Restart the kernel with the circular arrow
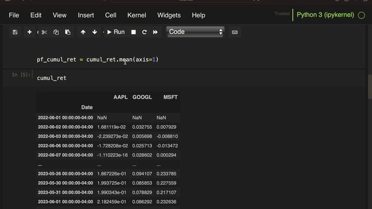 click(144, 32)
